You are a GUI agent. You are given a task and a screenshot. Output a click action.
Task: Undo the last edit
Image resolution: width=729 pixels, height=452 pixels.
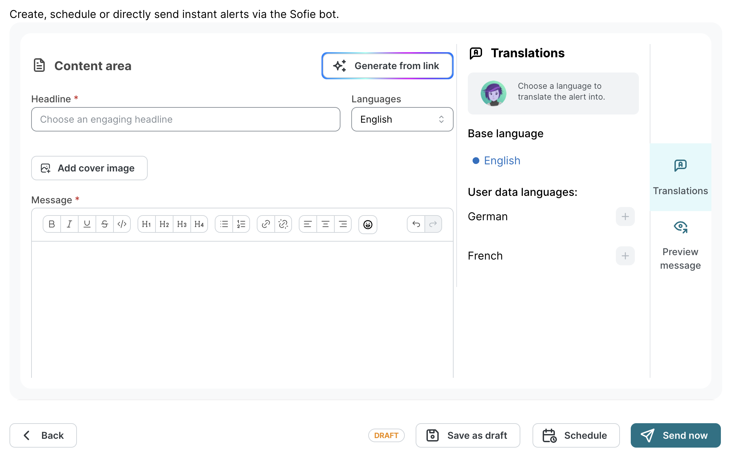[416, 224]
